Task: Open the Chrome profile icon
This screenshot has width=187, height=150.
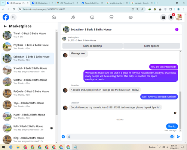Action: point(178,9)
